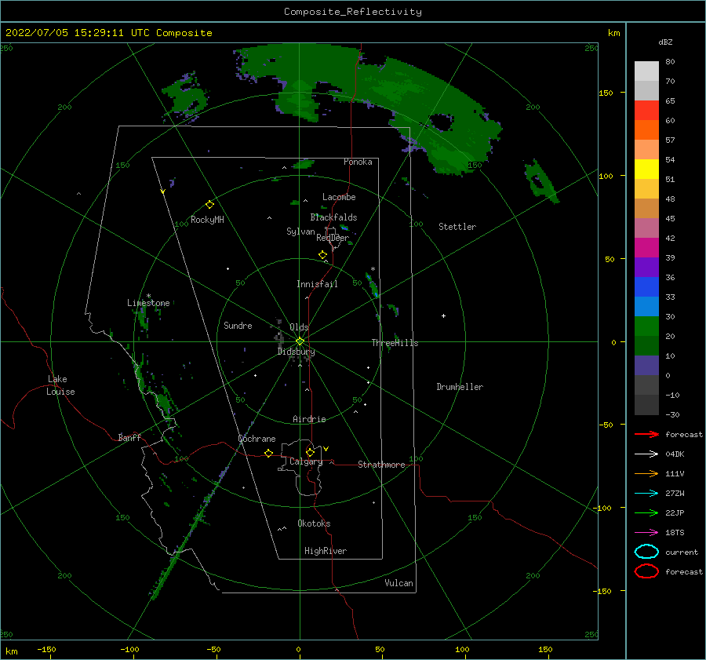Click the ThreeHills city label
This screenshot has width=706, height=660.
coord(395,343)
